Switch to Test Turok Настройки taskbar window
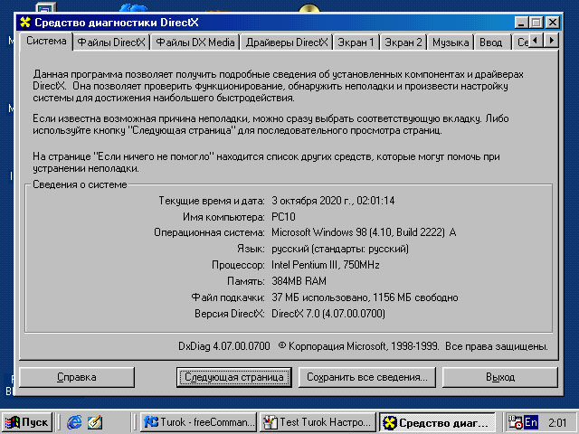579x434 pixels. coord(318,422)
